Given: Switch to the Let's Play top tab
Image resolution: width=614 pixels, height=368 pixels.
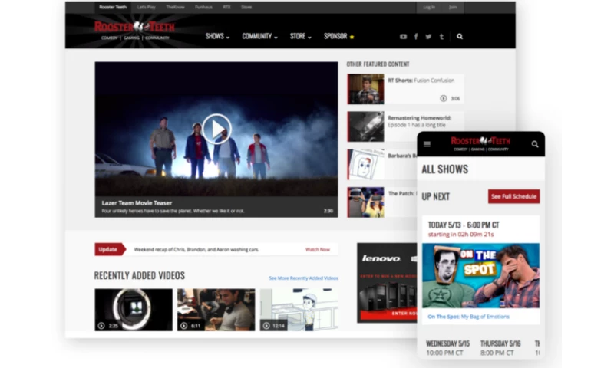Looking at the screenshot, I should coord(145,7).
